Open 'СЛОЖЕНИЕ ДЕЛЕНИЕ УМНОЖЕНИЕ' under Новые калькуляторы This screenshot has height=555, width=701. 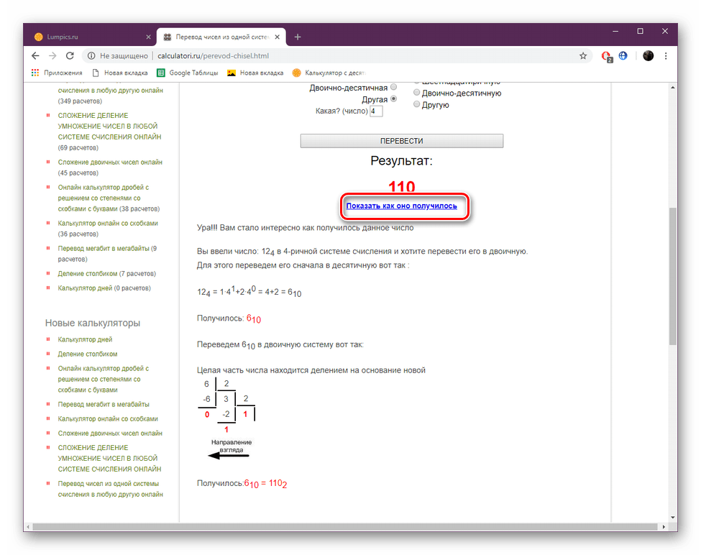click(x=109, y=459)
